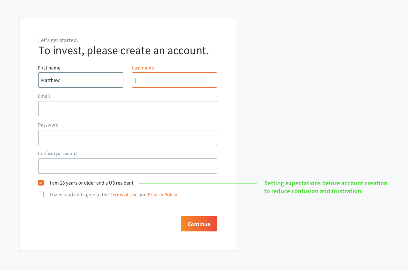Click into the Email input field
The width and height of the screenshot is (408, 270).
pyautogui.click(x=127, y=109)
